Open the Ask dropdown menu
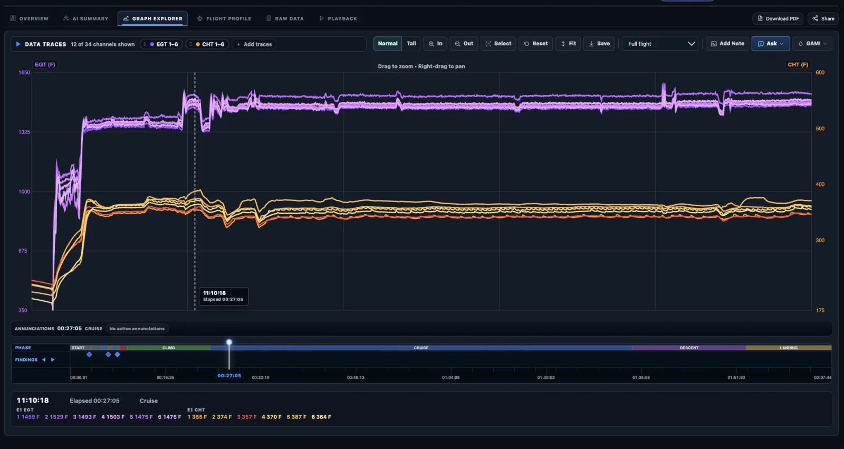Viewport: 844px width, 449px height. click(x=771, y=44)
